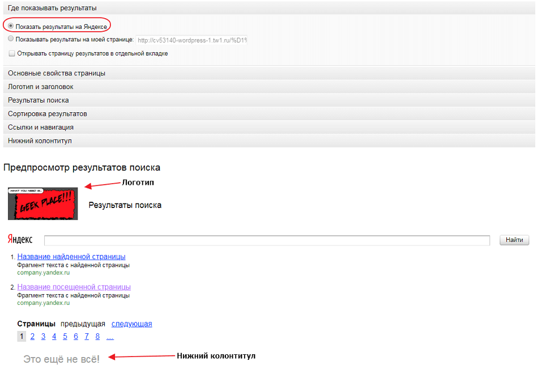This screenshot has width=538, height=365.
Task: Open the 'Результаты поиска' settings section
Action: tap(39, 100)
